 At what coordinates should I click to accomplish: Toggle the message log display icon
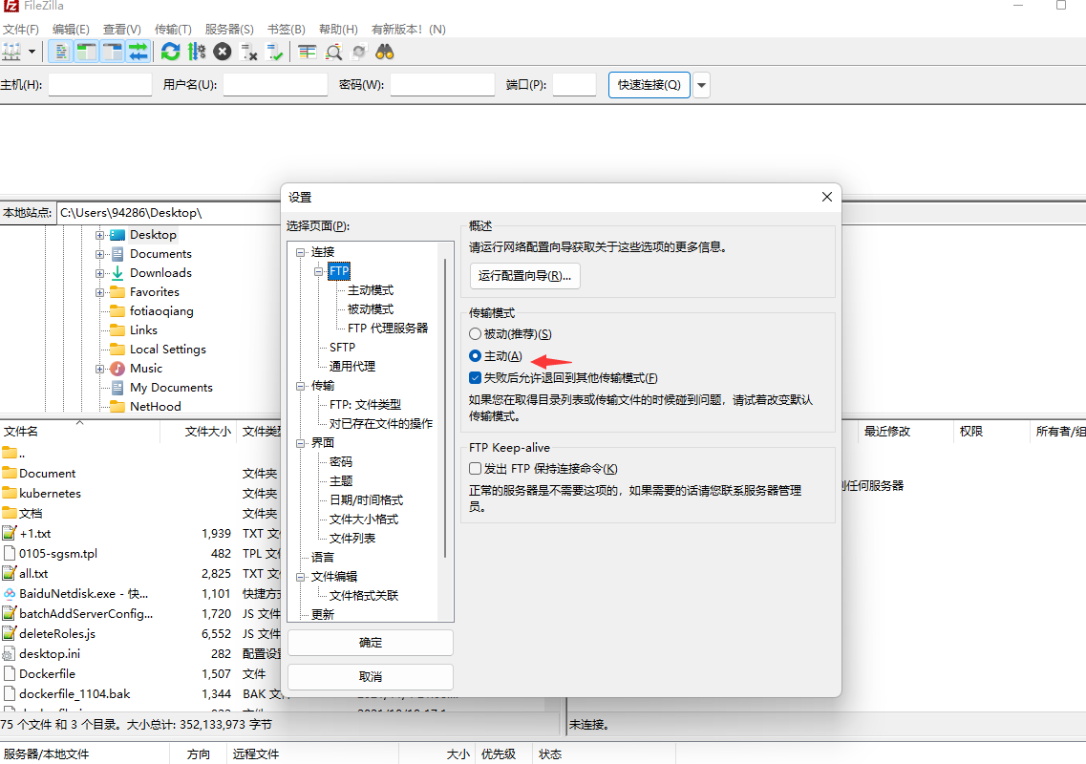(x=61, y=52)
